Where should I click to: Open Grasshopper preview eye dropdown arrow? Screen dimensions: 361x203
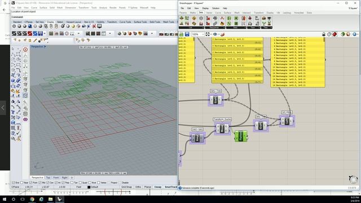(x=218, y=34)
